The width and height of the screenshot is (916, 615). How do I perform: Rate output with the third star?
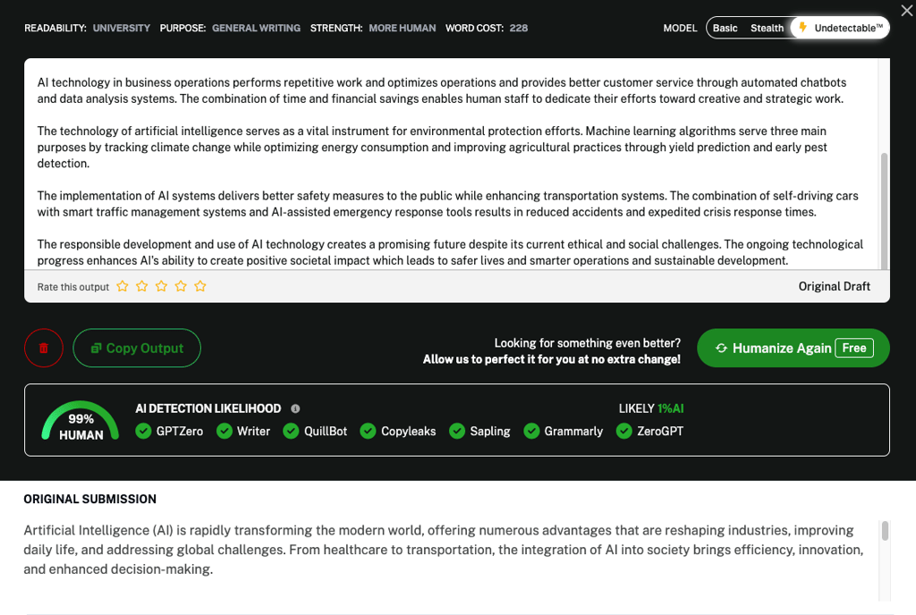(x=161, y=286)
